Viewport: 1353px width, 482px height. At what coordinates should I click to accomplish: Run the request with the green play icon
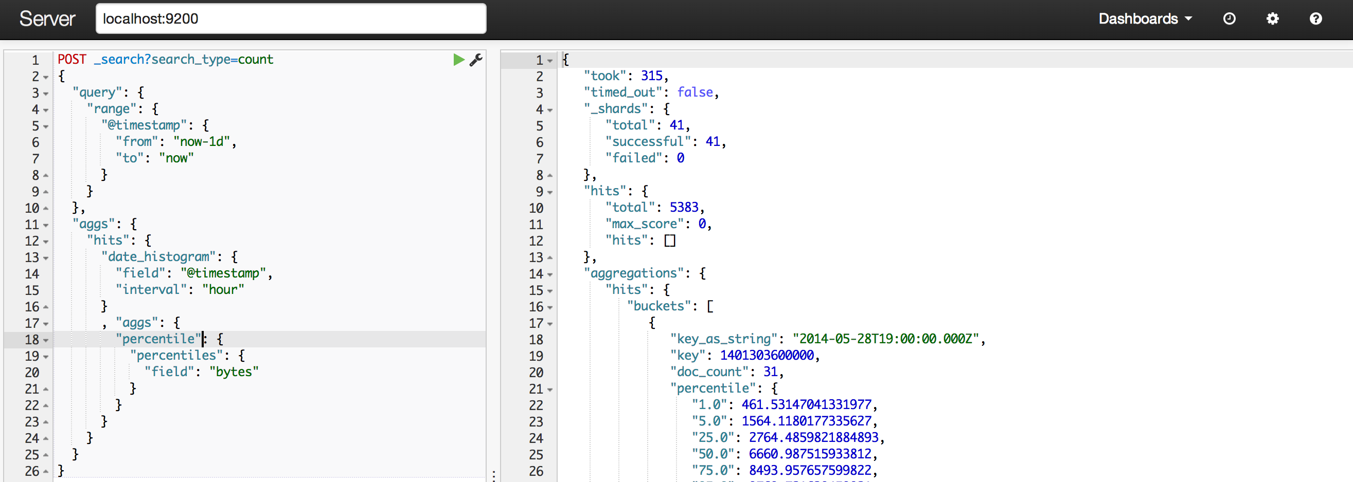pyautogui.click(x=458, y=60)
